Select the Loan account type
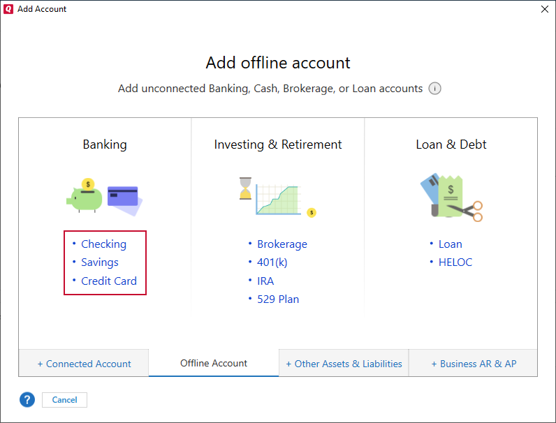The height and width of the screenshot is (423, 556). coord(450,244)
